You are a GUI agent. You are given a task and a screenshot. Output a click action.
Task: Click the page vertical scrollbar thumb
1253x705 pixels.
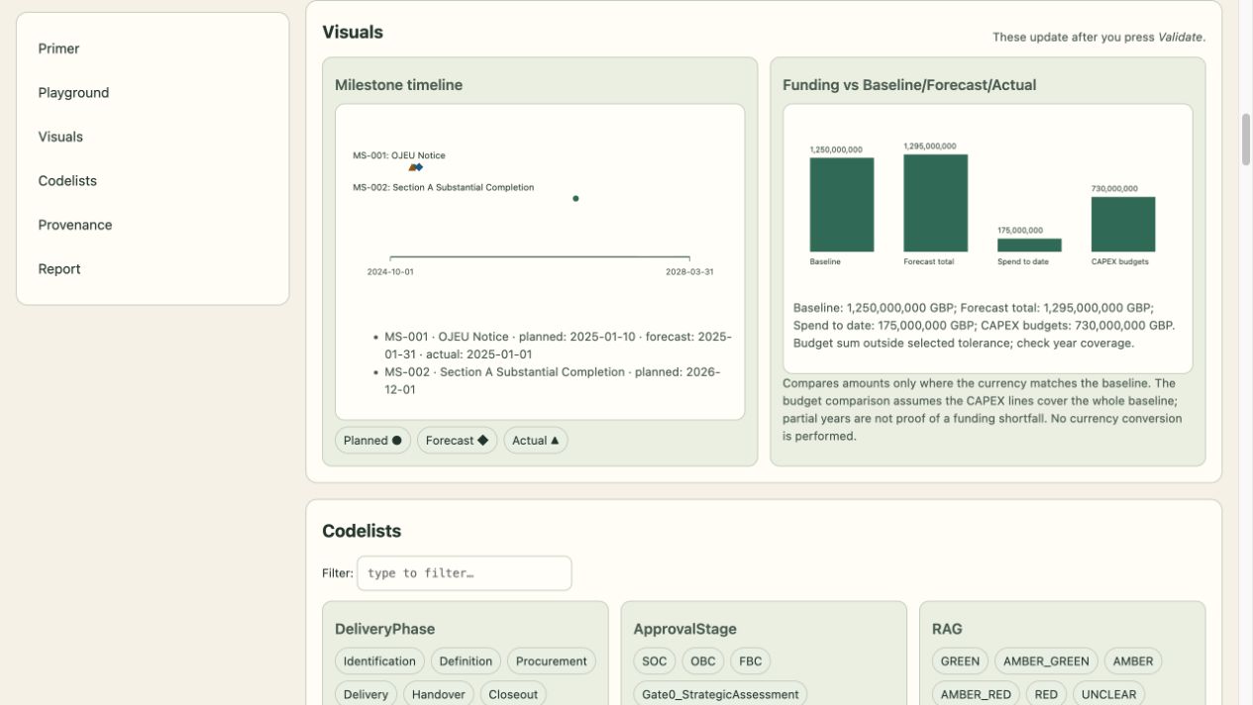1246,139
